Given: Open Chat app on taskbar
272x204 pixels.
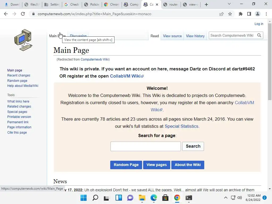Looking at the screenshot, I should [x=130, y=198].
